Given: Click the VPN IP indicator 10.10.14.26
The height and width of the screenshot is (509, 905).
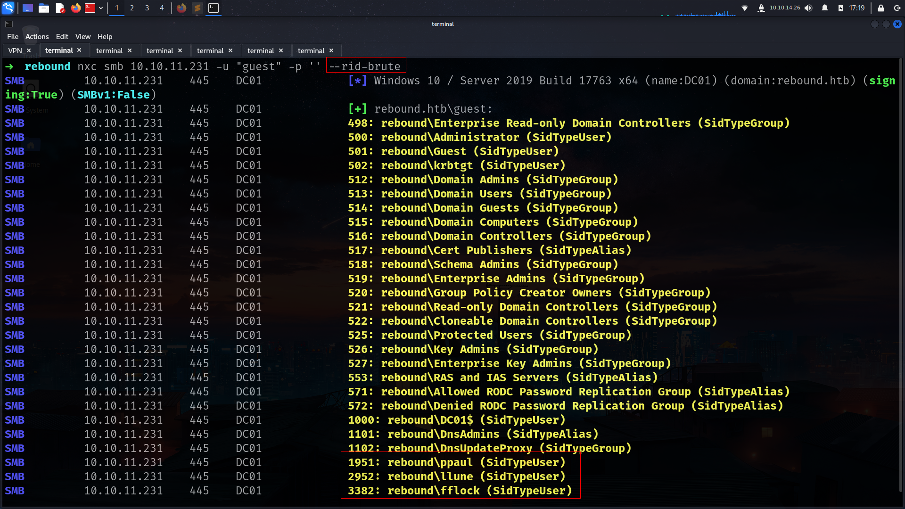Looking at the screenshot, I should pyautogui.click(x=785, y=8).
